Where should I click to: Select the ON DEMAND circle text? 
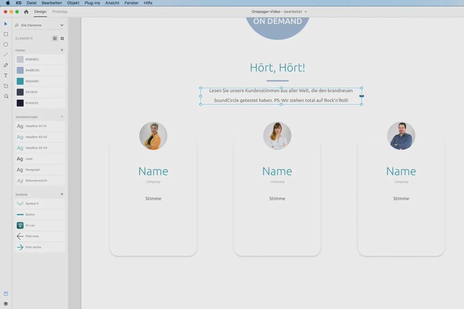point(278,21)
